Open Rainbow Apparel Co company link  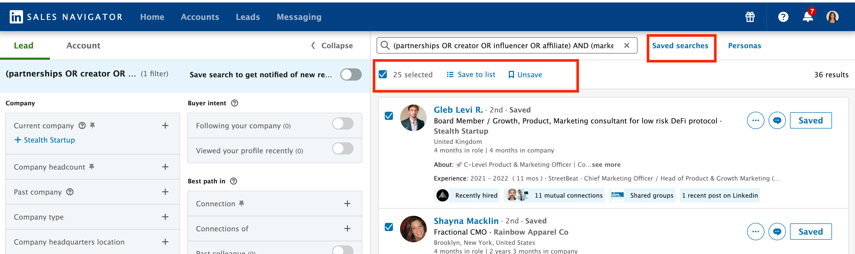tap(531, 232)
